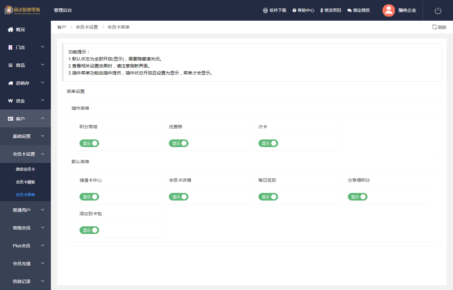Toggle 分享得积分 display switch
Image resolution: width=453 pixels, height=290 pixels.
coord(358,197)
